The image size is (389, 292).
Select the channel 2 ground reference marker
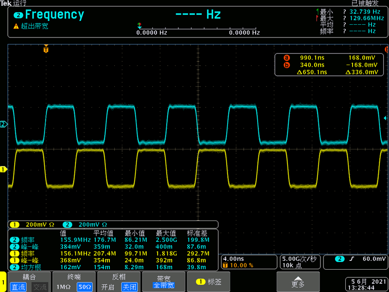coord(3,125)
